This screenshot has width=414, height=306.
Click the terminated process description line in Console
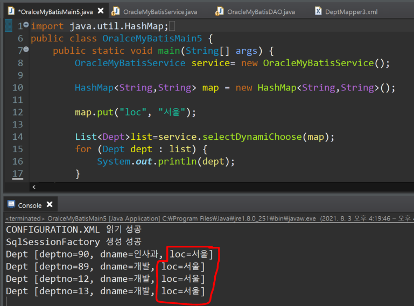(208, 219)
